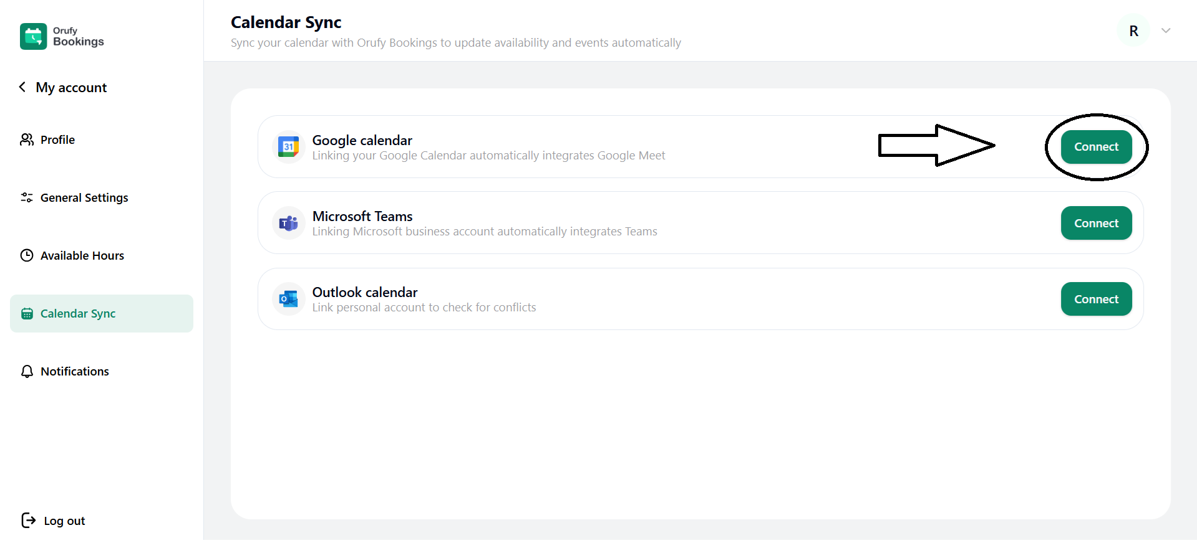
Task: Select Available Hours in sidebar
Action: [x=82, y=255]
